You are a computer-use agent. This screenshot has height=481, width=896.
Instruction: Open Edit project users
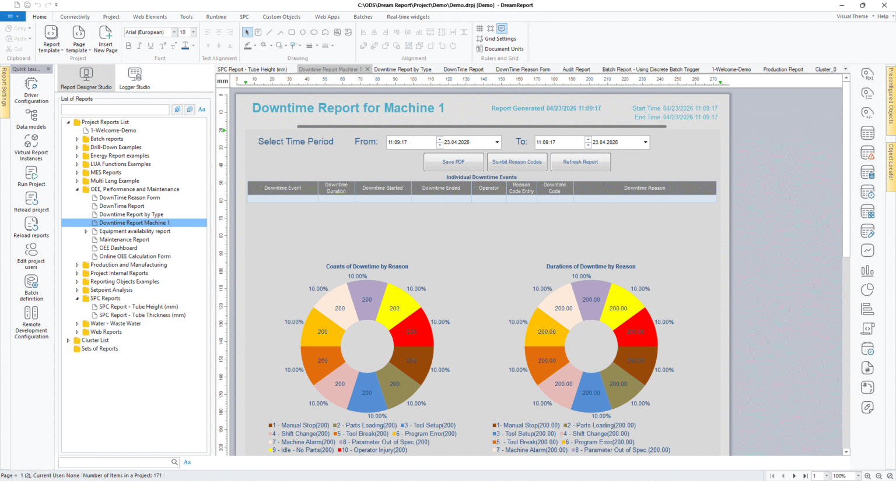32,256
